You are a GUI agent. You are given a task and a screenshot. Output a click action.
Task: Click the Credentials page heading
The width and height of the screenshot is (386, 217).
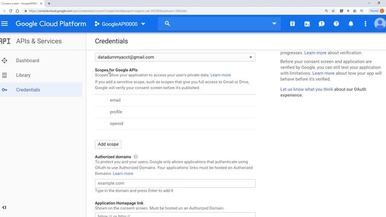[x=111, y=41]
